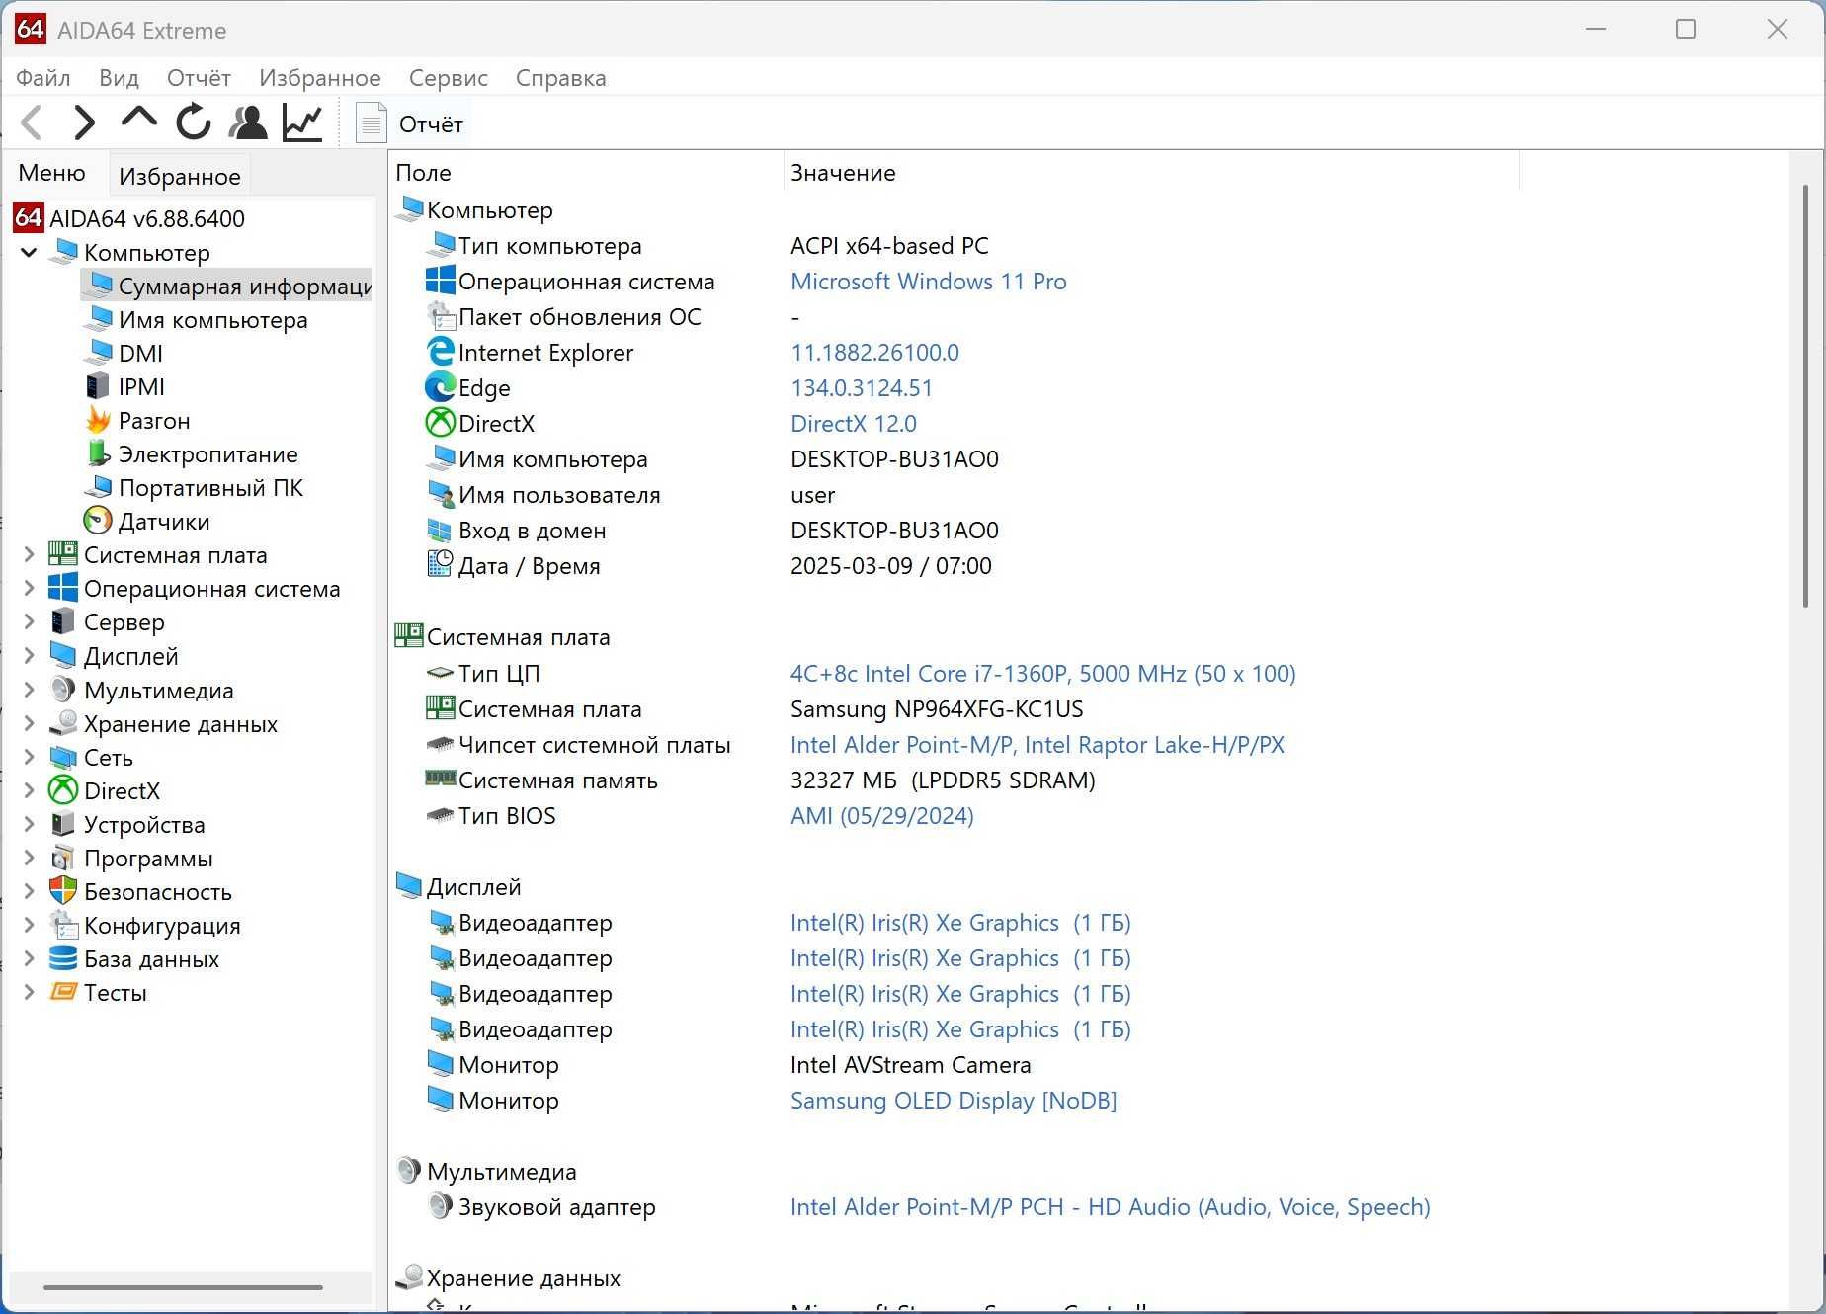The width and height of the screenshot is (1826, 1314).
Task: Open the Microsoft Windows 11 Pro link
Action: tap(928, 281)
